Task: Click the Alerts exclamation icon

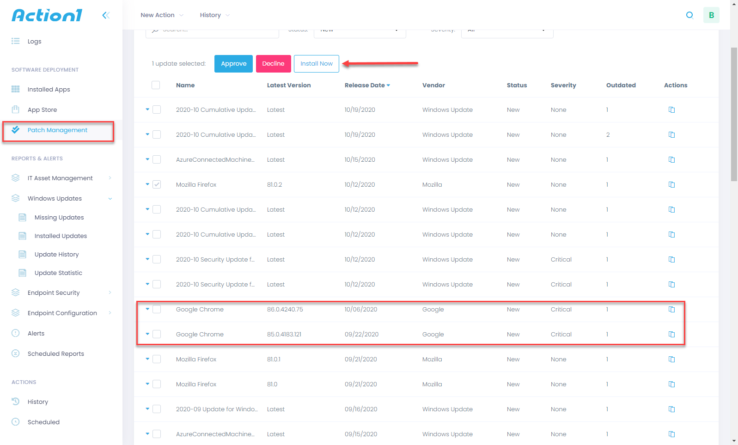Action: coord(16,333)
